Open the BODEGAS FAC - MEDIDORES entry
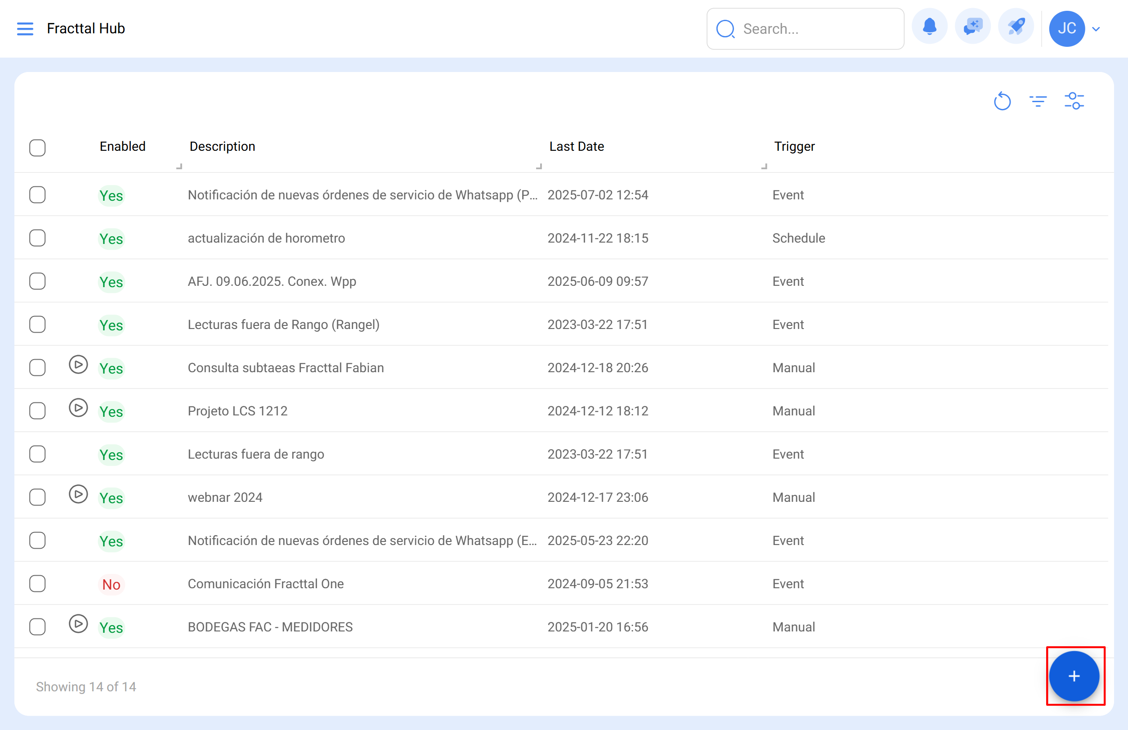 click(x=270, y=626)
